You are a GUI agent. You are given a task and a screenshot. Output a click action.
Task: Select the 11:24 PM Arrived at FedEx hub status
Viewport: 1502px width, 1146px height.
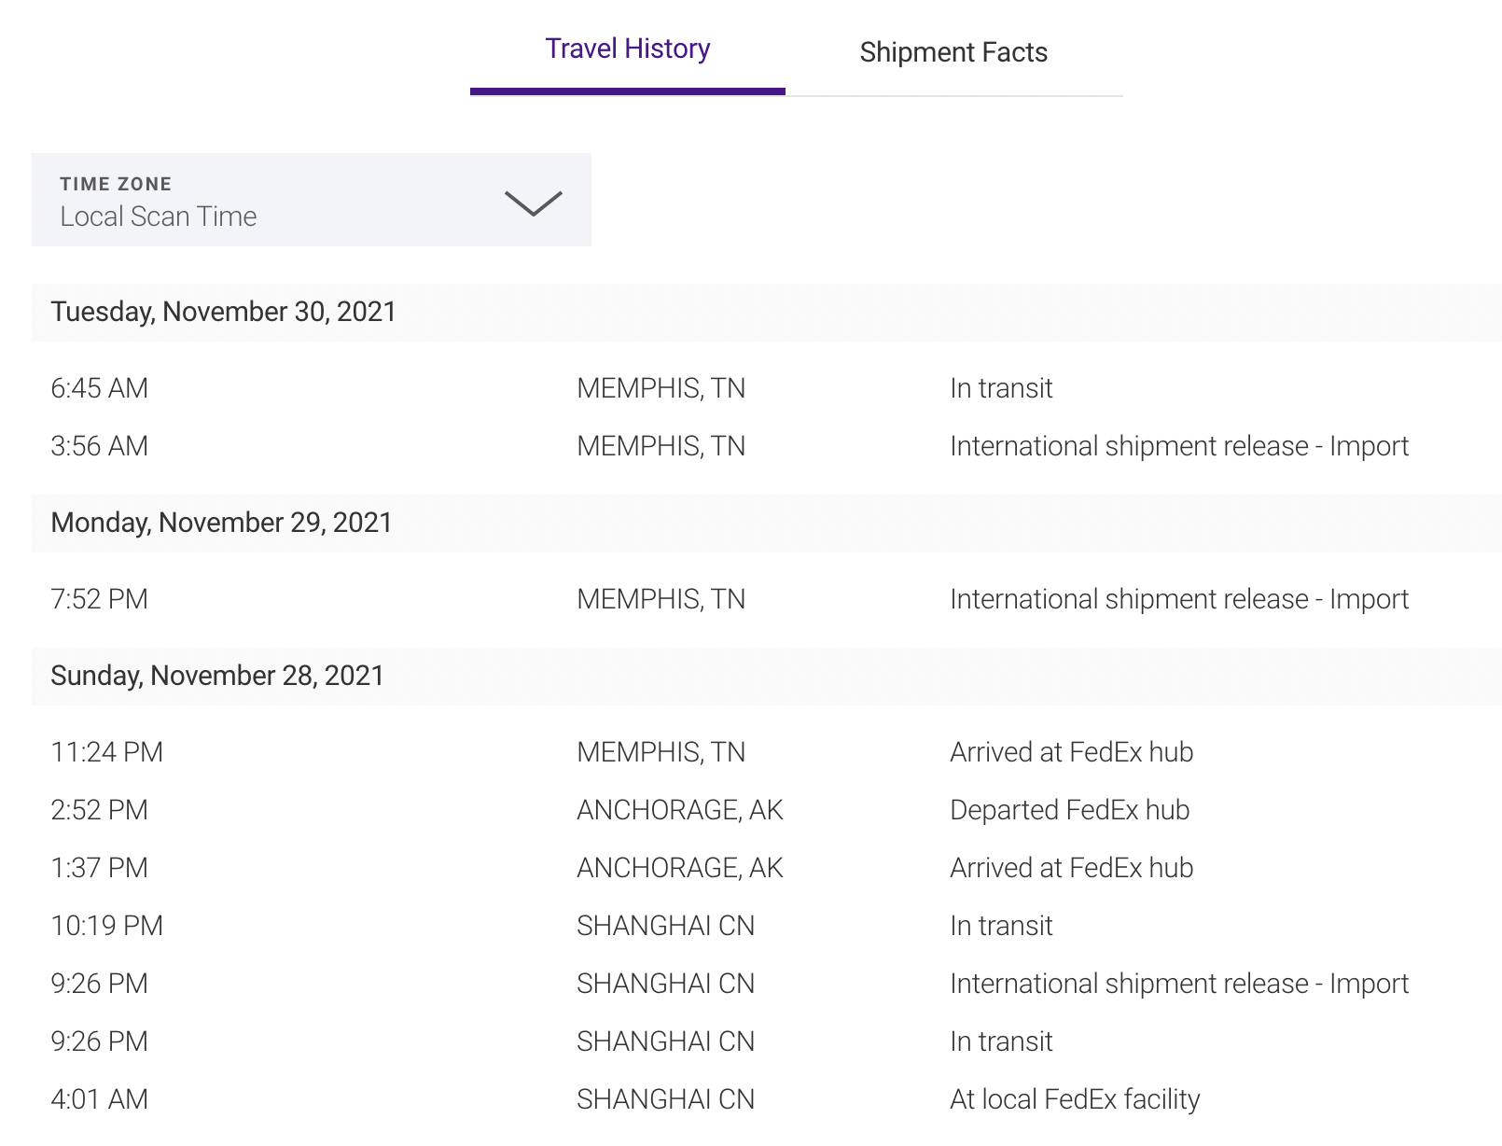(x=1072, y=752)
